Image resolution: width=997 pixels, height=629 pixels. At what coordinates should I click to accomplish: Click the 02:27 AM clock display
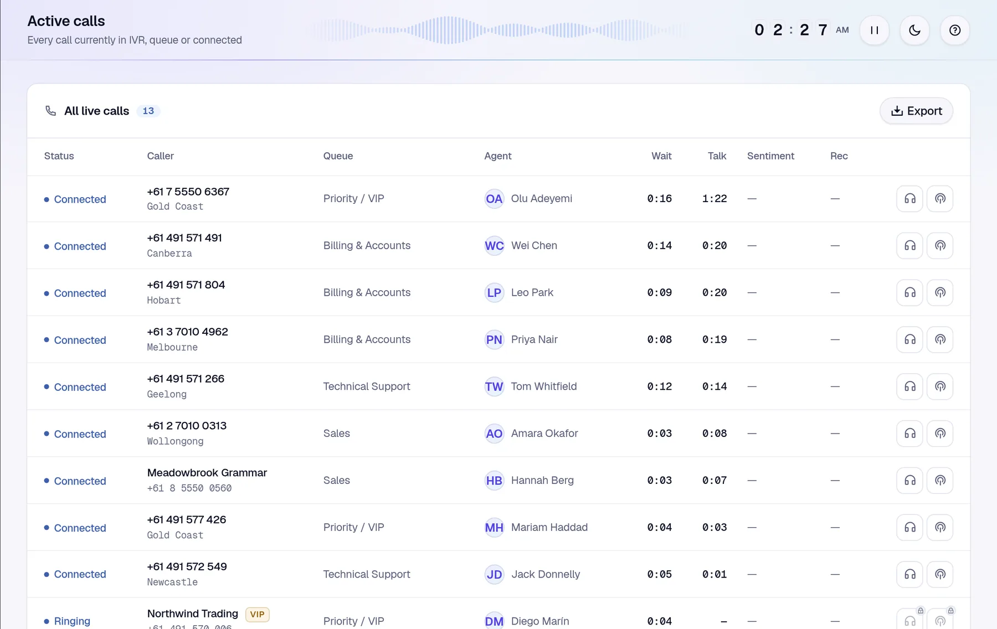click(x=801, y=30)
